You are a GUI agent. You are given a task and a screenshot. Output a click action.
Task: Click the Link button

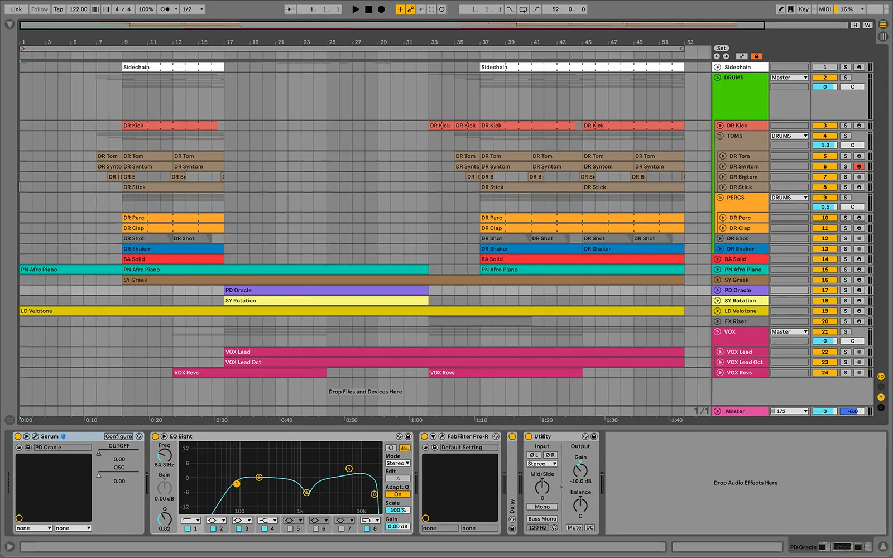coord(17,9)
